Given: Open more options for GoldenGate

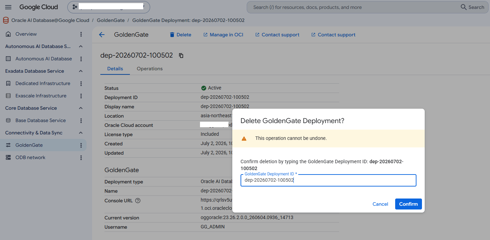Looking at the screenshot, I should tap(81, 145).
